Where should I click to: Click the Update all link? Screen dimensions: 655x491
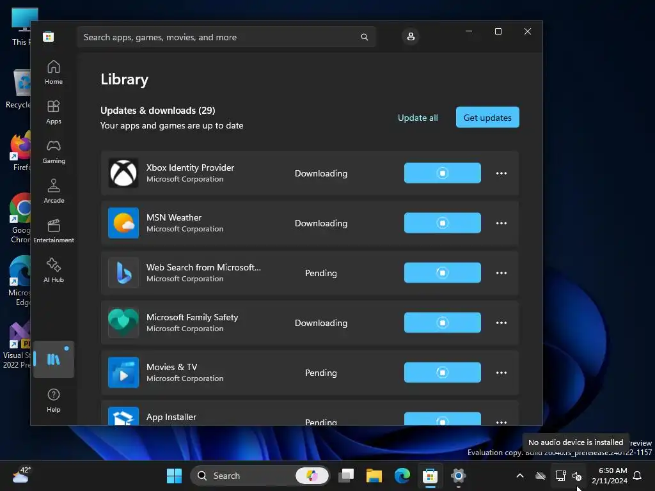click(418, 118)
